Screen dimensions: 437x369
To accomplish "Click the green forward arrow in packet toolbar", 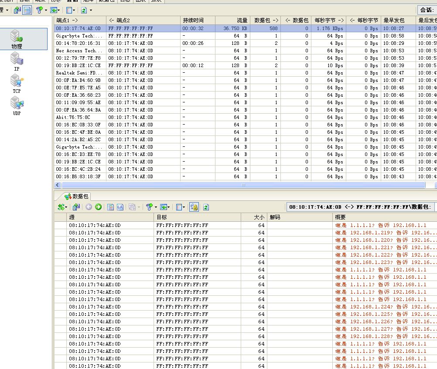I will pyautogui.click(x=98, y=207).
